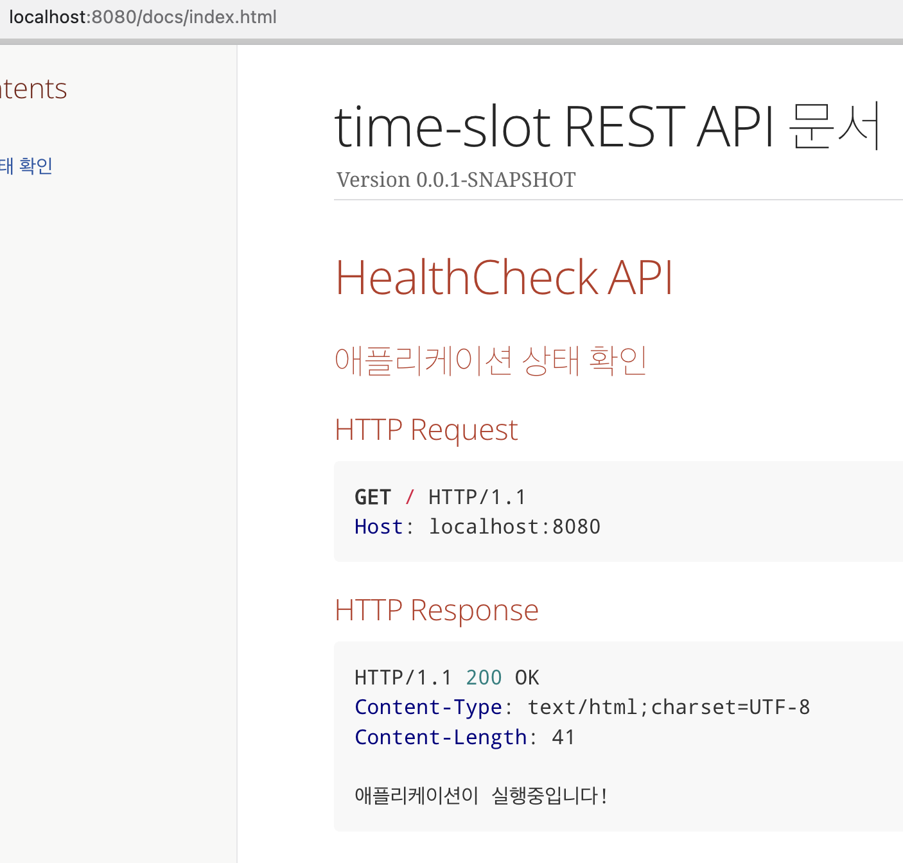Click the 'time-slot REST API 문서' page title
The width and height of the screenshot is (903, 863).
[608, 126]
